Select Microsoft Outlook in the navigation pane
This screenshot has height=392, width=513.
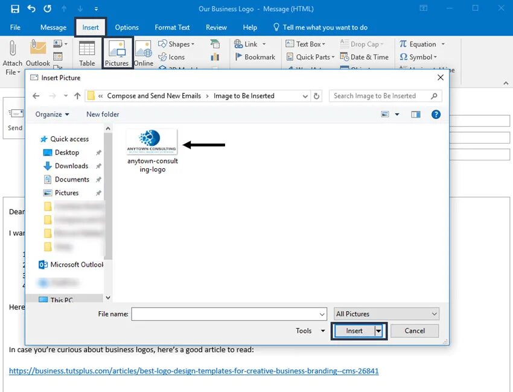pyautogui.click(x=71, y=265)
